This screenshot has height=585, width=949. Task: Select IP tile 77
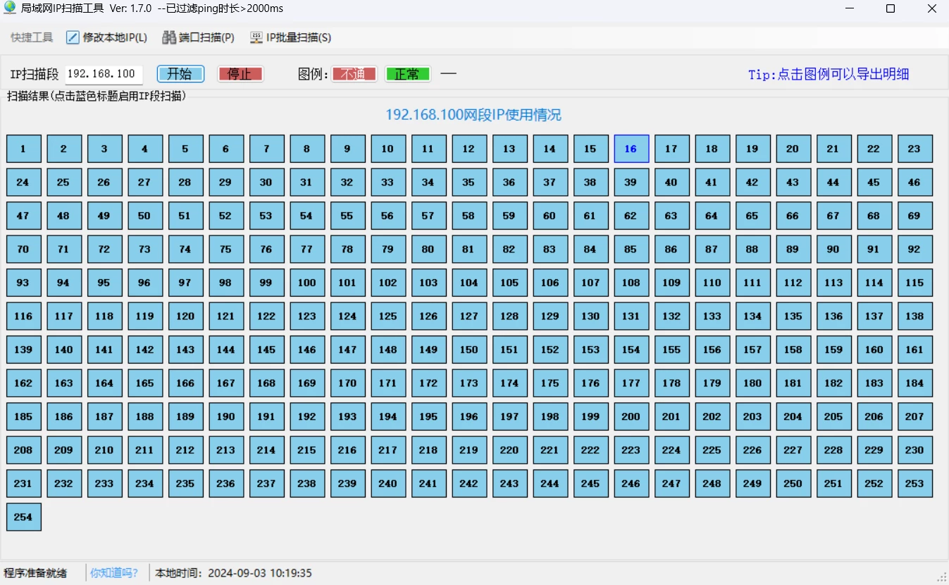(x=306, y=249)
